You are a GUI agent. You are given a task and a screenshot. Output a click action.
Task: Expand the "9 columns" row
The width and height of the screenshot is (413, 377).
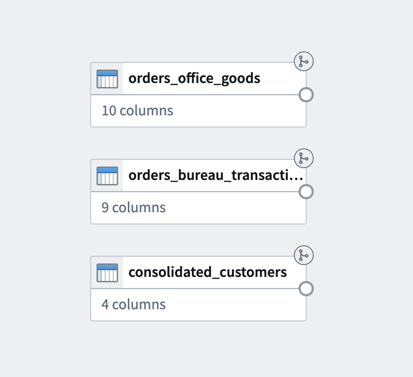134,208
